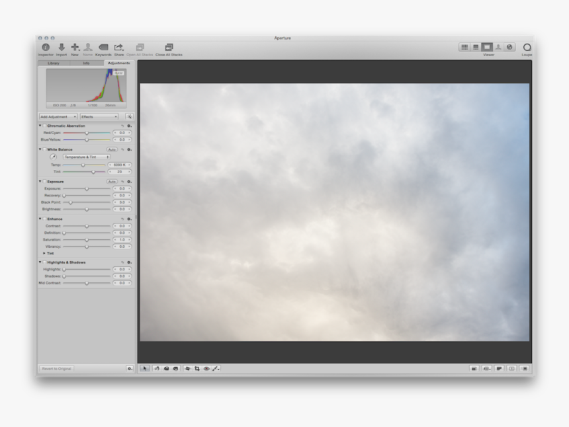Click the Exposure Auto button
Screen dimensions: 569x427
pyautogui.click(x=112, y=182)
